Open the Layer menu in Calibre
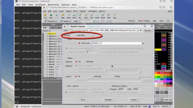The image size is (193, 108). pos(62,11)
